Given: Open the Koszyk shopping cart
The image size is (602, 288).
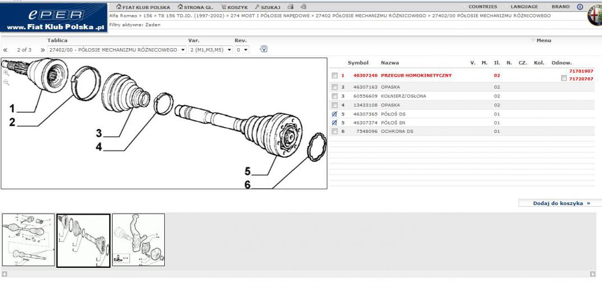Looking at the screenshot, I should click(x=234, y=7).
